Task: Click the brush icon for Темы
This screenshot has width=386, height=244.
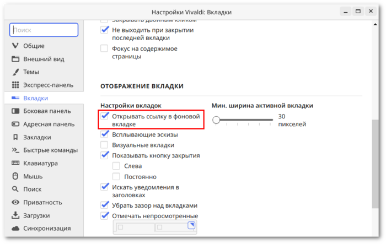Action: click(x=15, y=72)
